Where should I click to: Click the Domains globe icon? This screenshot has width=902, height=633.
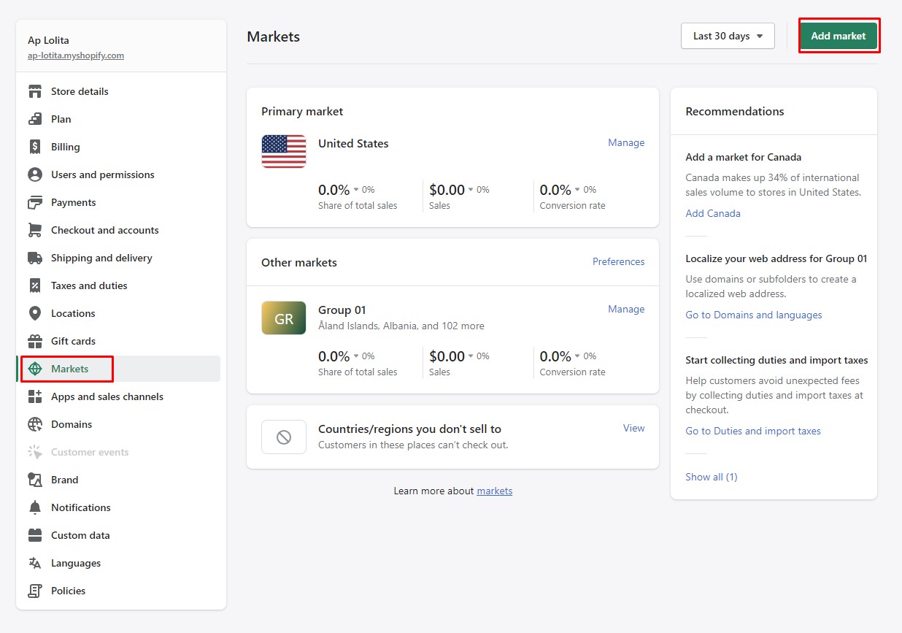pyautogui.click(x=35, y=424)
